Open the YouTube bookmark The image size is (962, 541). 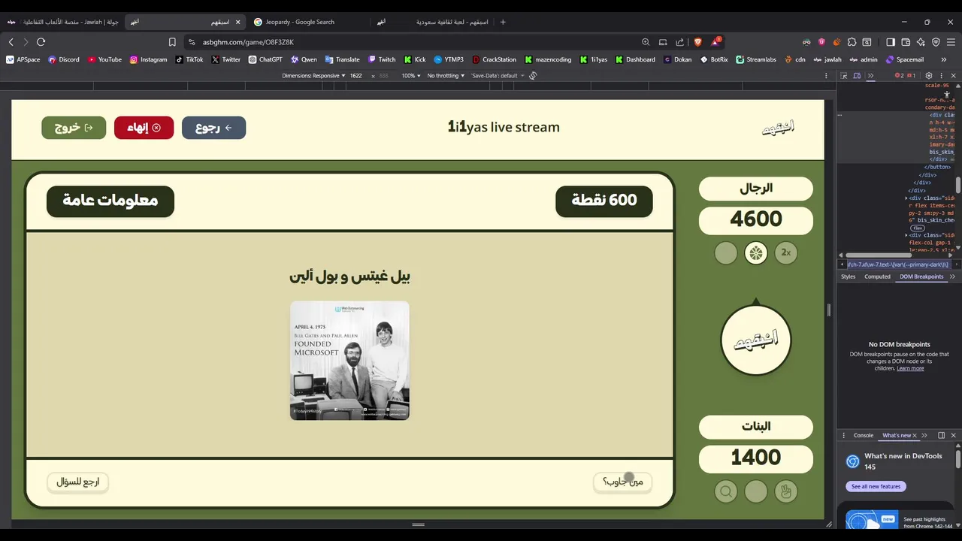point(104,59)
